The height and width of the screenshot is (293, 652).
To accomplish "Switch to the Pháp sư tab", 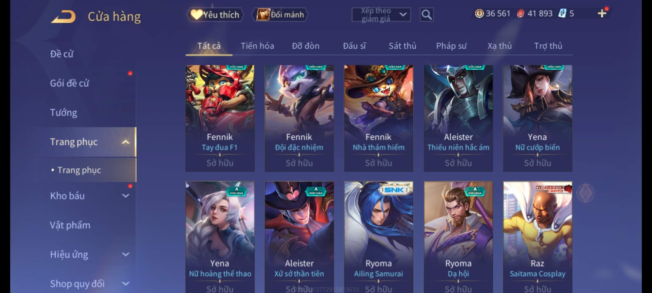I will pyautogui.click(x=451, y=46).
